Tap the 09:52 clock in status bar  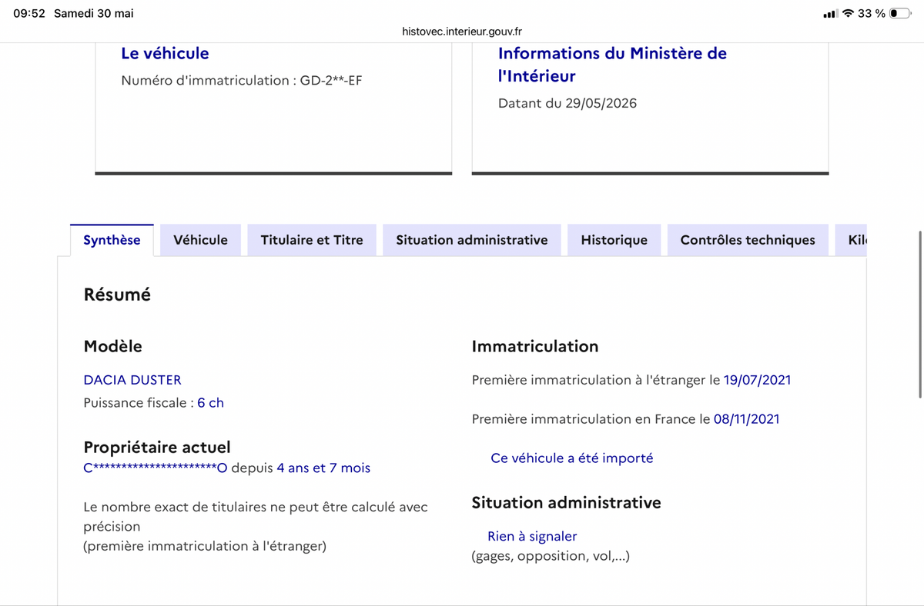28,14
